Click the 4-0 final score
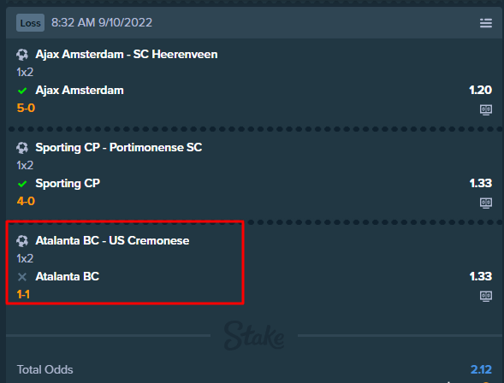Viewport: 504px width, 383px height. click(x=26, y=201)
